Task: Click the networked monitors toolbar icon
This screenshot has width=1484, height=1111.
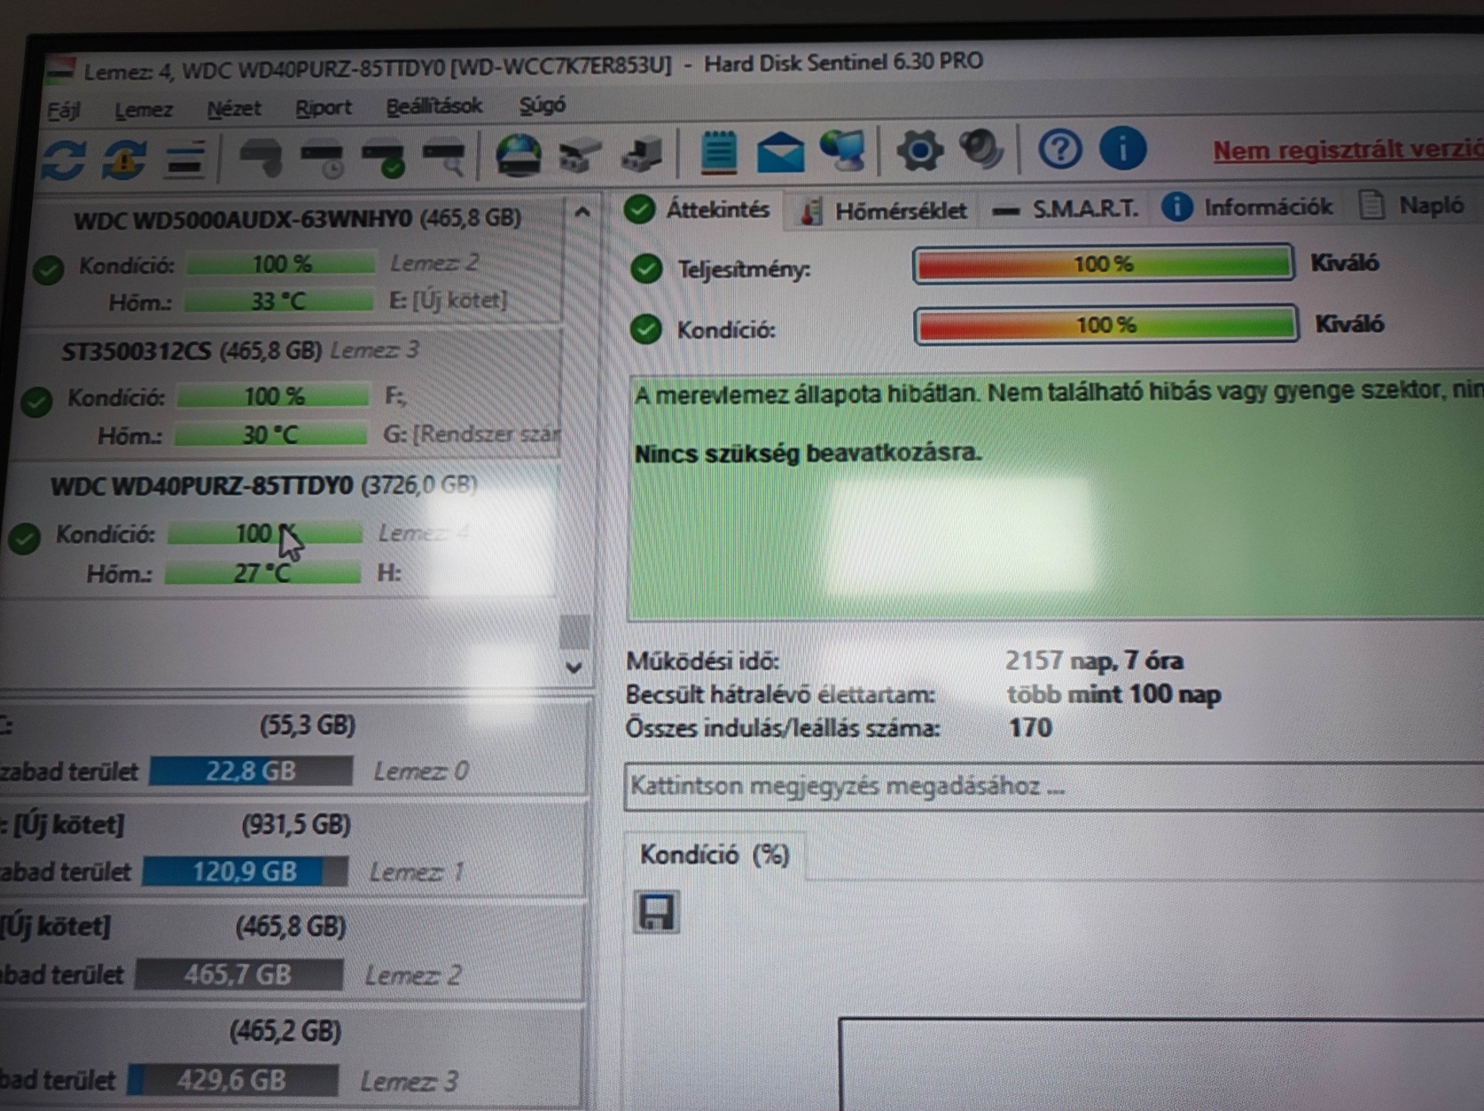Action: tap(842, 151)
